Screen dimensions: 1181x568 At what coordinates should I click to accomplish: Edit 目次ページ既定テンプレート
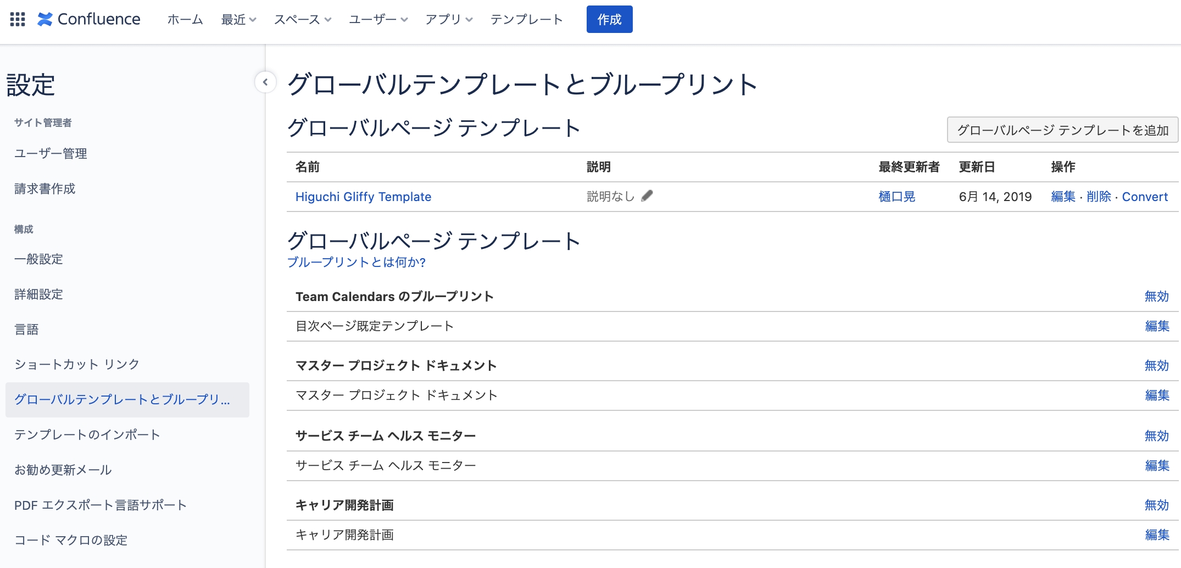(1157, 326)
